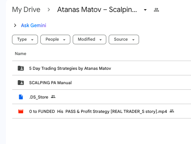
Task: Click the SCALPING PA Manual shared folder icon
Action: point(21,83)
